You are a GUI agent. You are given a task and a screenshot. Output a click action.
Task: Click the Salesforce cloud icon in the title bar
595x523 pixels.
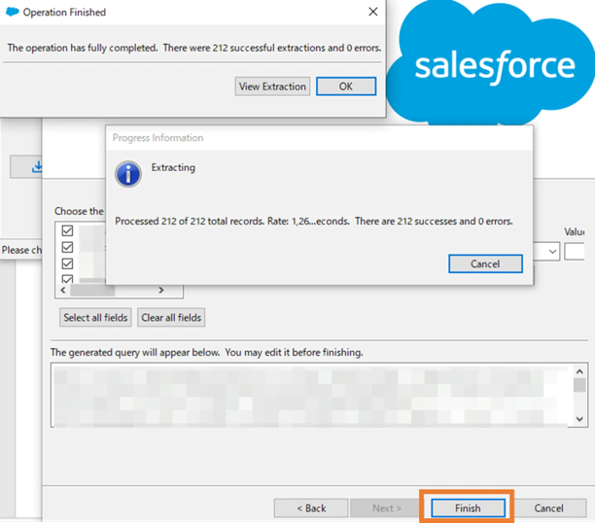tap(12, 13)
